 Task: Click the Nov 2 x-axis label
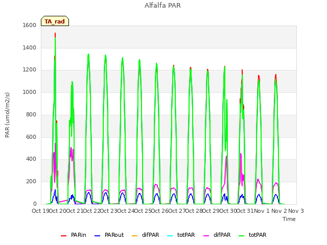coord(279,211)
